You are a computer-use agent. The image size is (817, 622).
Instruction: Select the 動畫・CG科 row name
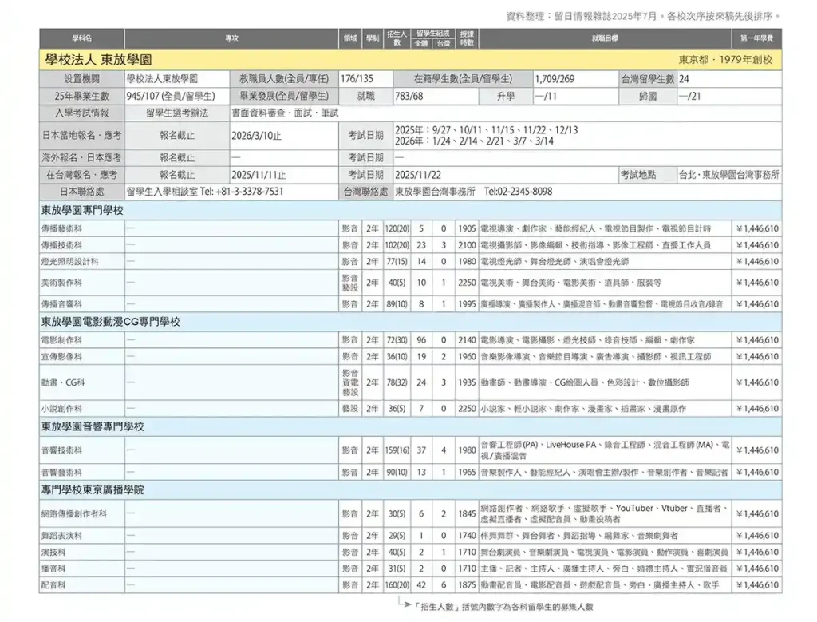click(63, 382)
